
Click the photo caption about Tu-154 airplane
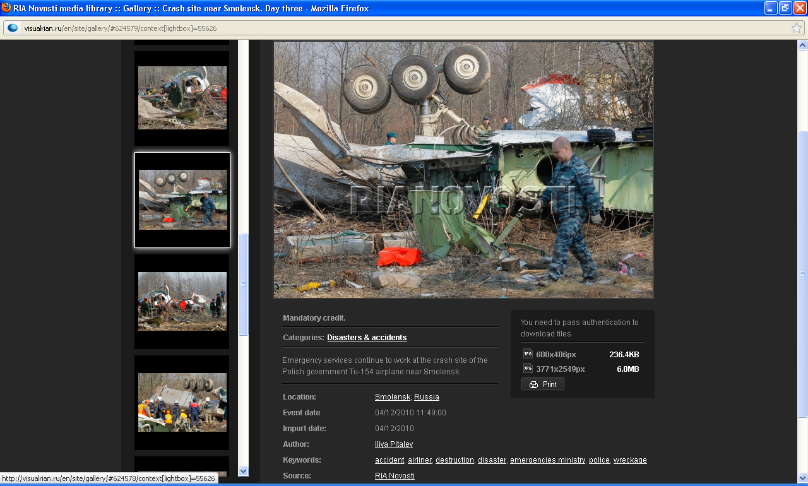click(385, 366)
